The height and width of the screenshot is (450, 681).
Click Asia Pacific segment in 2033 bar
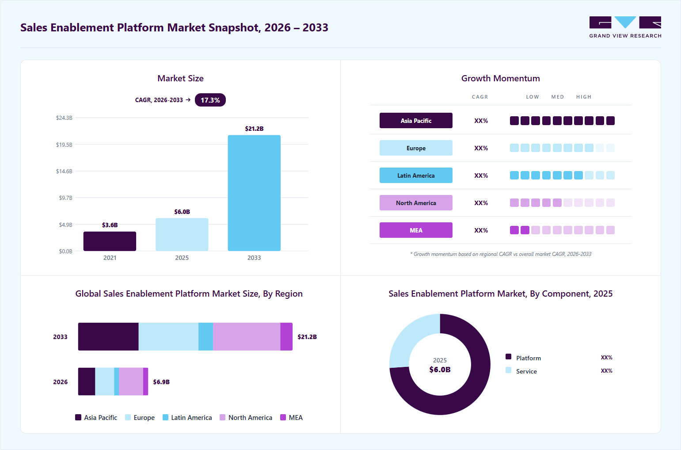(x=108, y=337)
